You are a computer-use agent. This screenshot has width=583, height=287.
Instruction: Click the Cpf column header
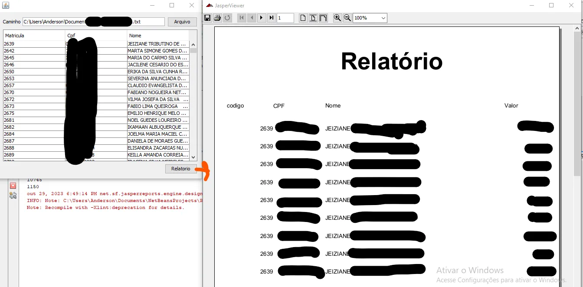[96, 36]
